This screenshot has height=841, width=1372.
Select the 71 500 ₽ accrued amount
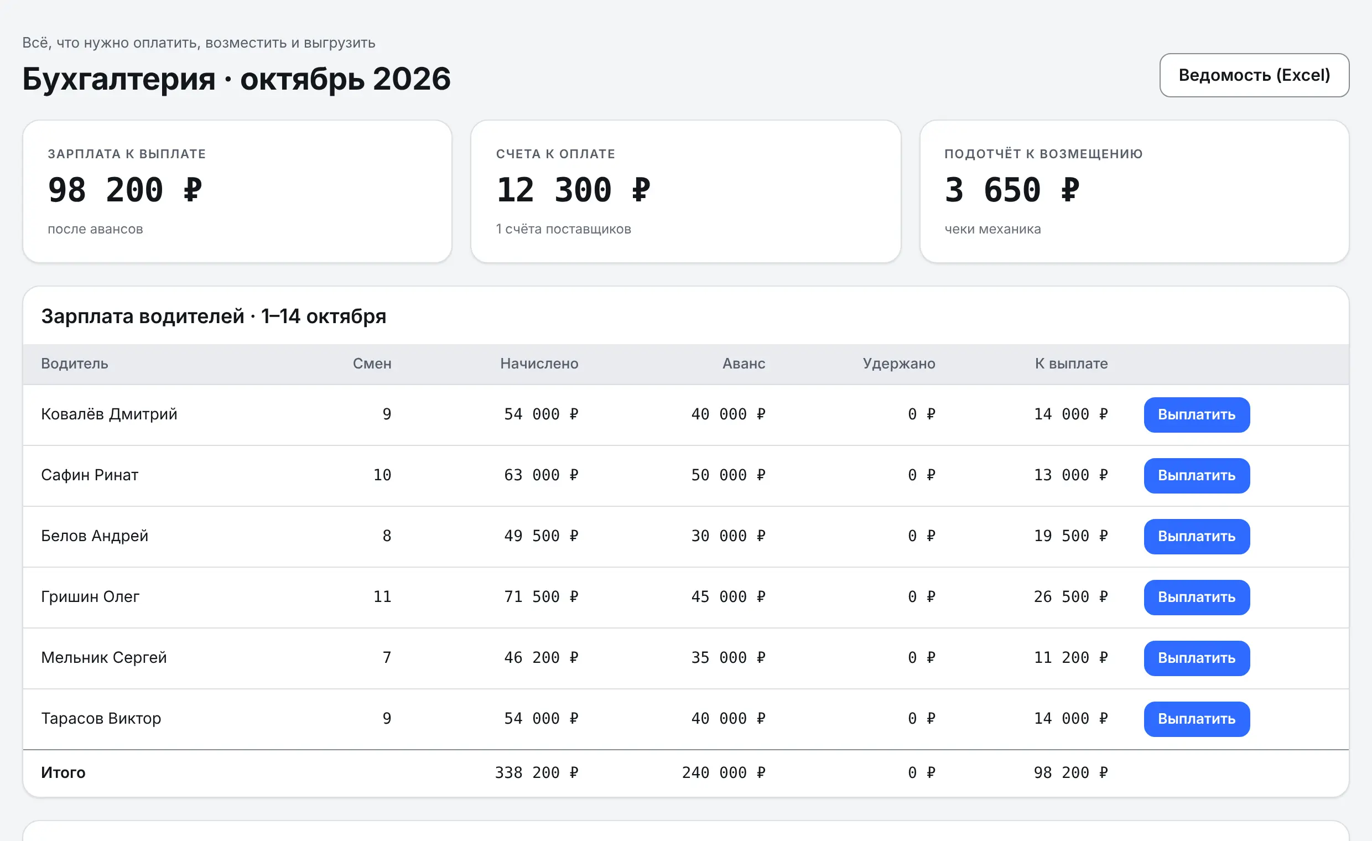(x=541, y=596)
